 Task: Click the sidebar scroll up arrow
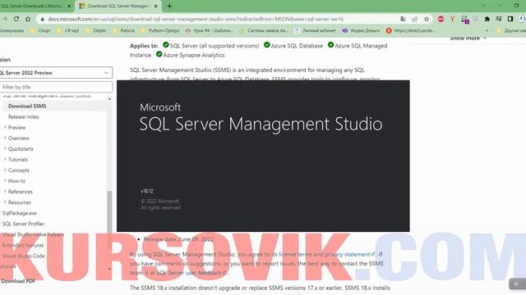tap(109, 99)
